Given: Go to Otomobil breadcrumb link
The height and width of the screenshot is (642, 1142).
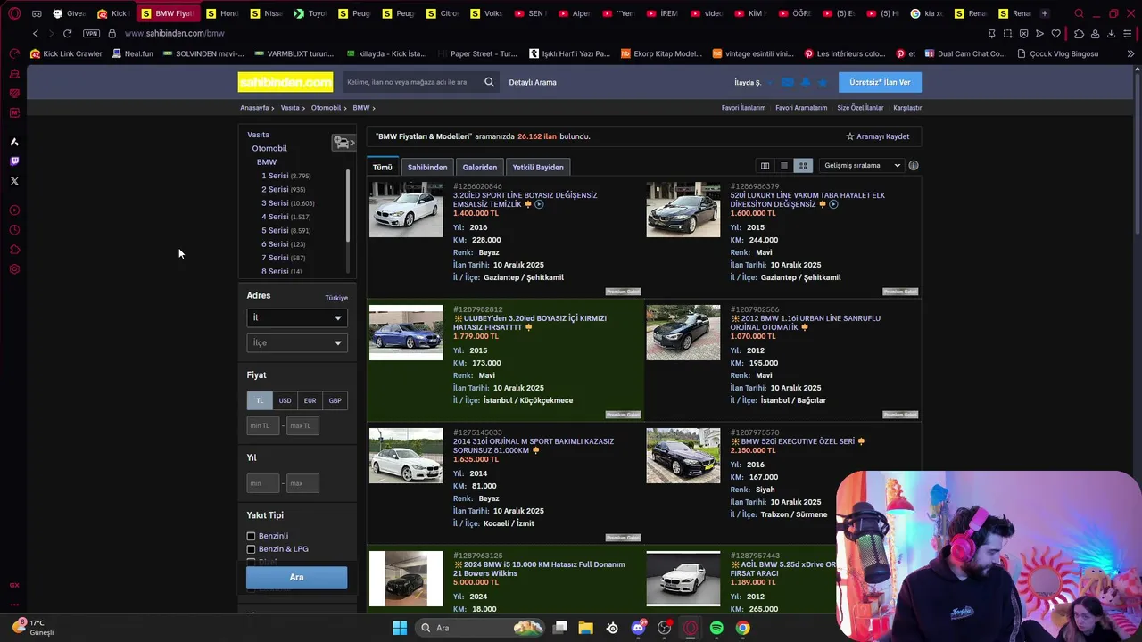Looking at the screenshot, I should pyautogui.click(x=327, y=108).
